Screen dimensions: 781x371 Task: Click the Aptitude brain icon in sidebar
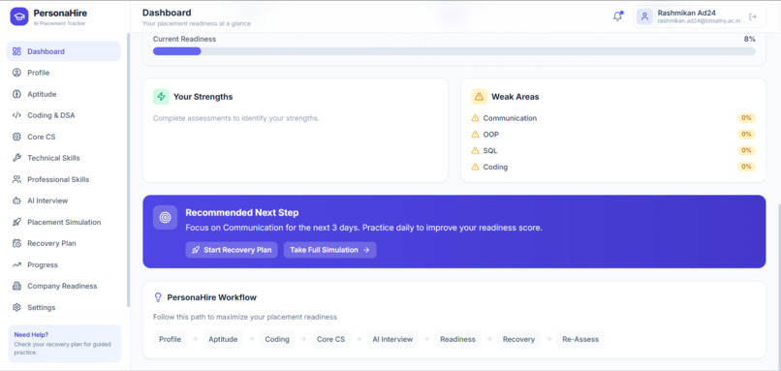point(16,94)
